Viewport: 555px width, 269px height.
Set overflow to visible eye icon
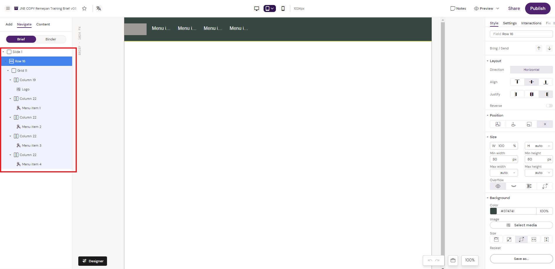[498, 186]
